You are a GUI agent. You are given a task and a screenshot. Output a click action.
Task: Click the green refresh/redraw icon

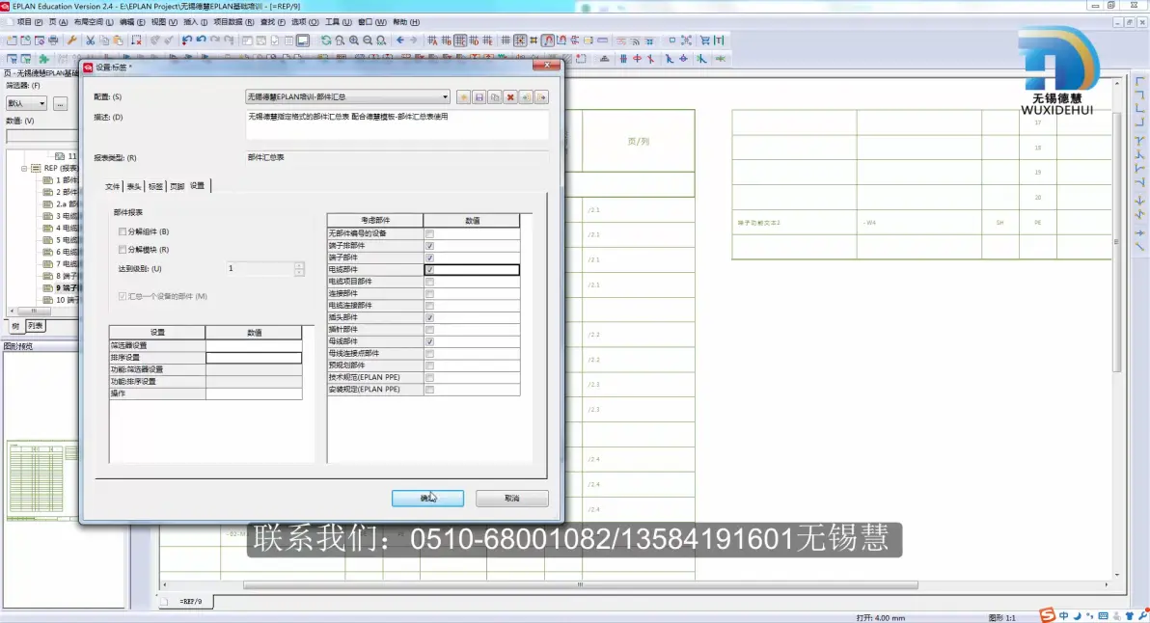pos(326,41)
